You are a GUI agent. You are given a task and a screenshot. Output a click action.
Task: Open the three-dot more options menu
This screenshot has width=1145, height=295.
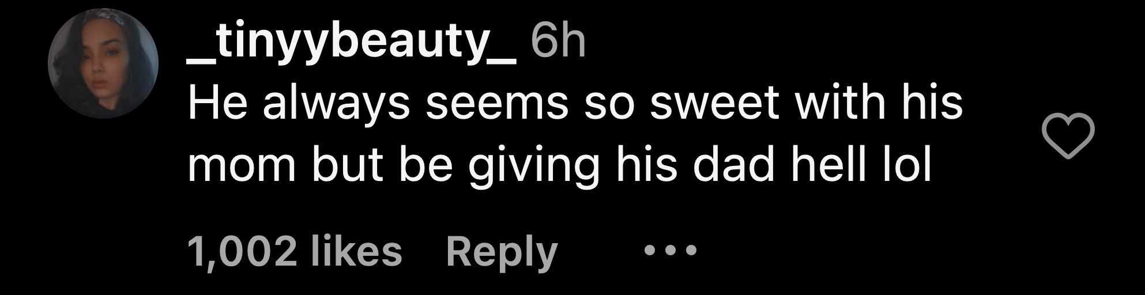(x=671, y=251)
